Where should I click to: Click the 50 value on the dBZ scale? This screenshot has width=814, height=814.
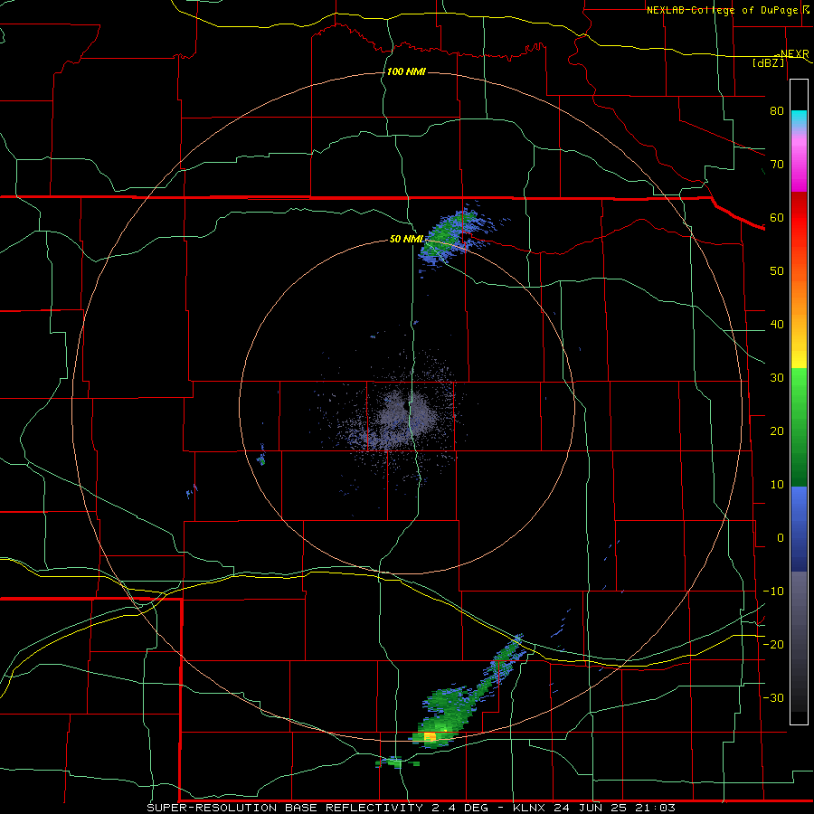pos(777,271)
